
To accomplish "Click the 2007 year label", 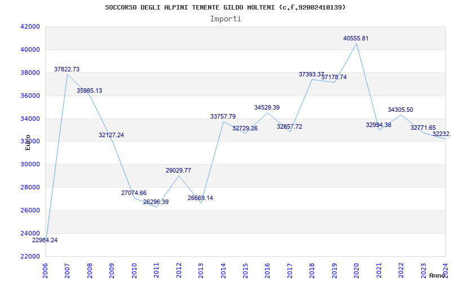I will pos(67,270).
